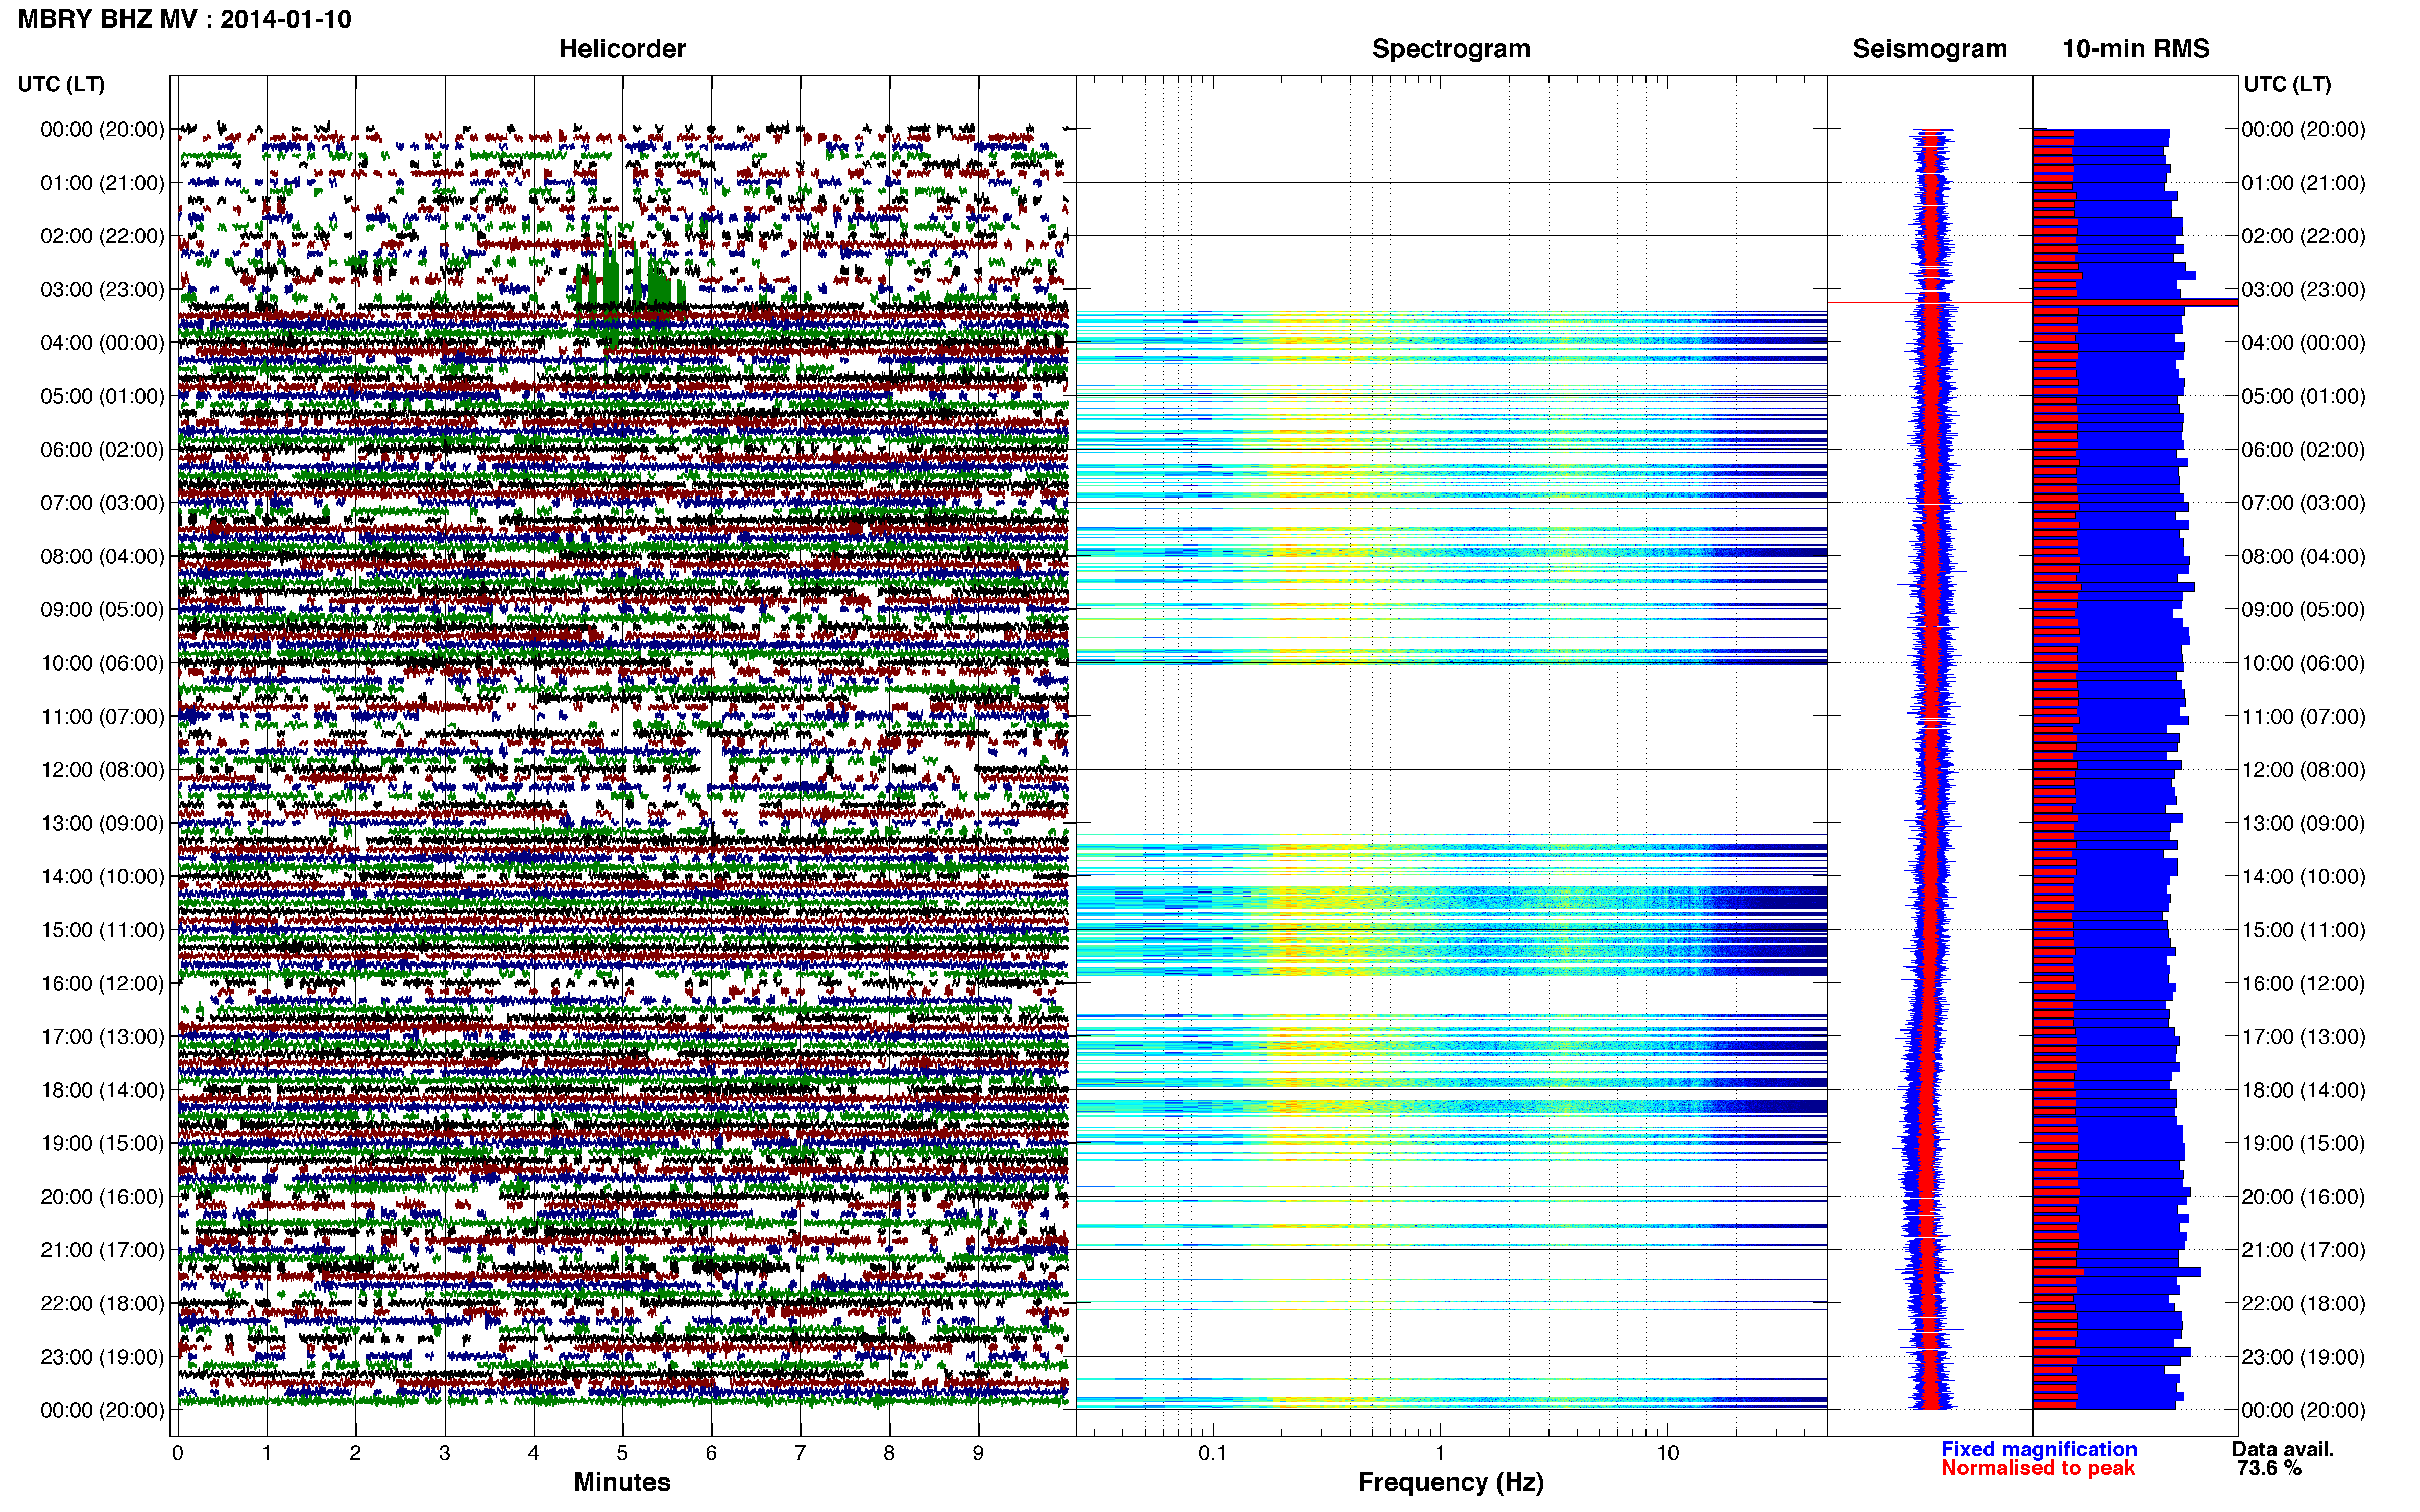Click the 'Normalised to peak' legend text
2420x1512 pixels.
click(2038, 1468)
